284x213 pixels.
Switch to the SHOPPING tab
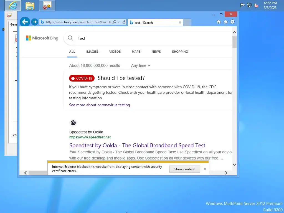coord(180,52)
